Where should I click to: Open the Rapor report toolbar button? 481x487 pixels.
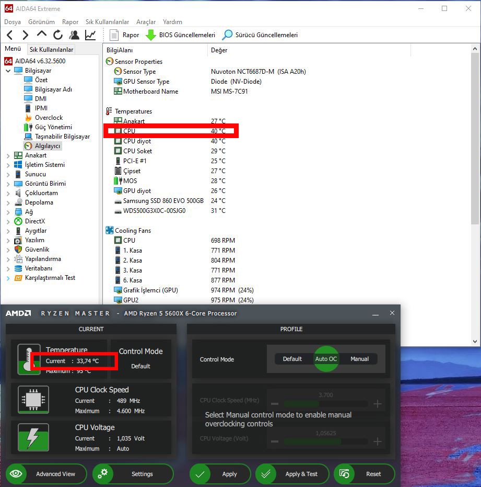pyautogui.click(x=124, y=35)
